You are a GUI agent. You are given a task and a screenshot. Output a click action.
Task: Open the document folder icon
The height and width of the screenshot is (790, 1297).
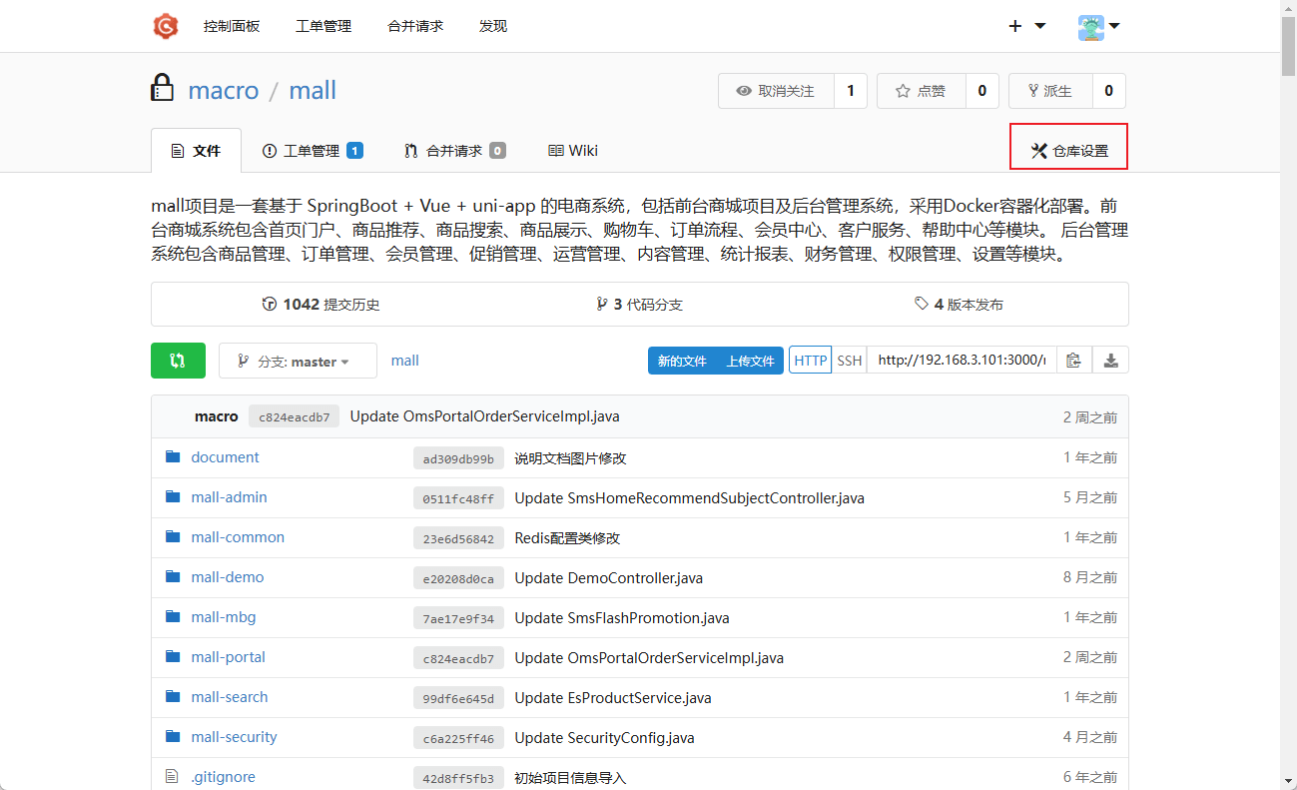(173, 457)
